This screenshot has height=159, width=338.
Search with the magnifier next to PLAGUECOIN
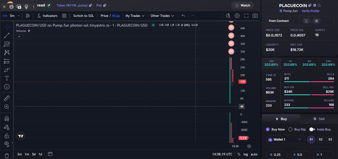point(319,5)
